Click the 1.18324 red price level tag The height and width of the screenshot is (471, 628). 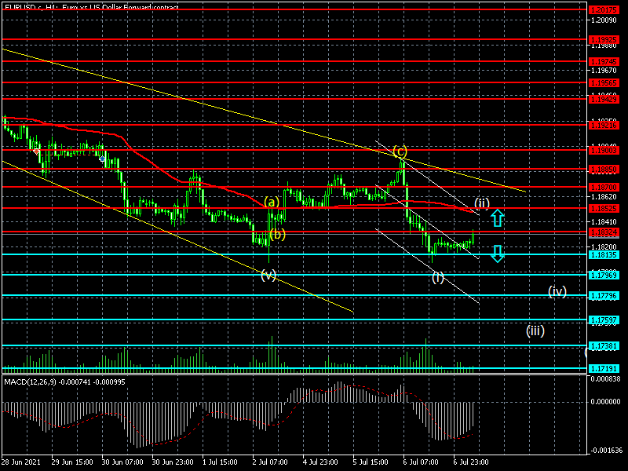[x=603, y=232]
